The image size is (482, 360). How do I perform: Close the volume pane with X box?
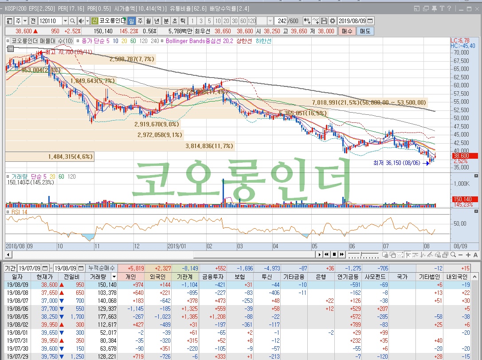[476, 176]
